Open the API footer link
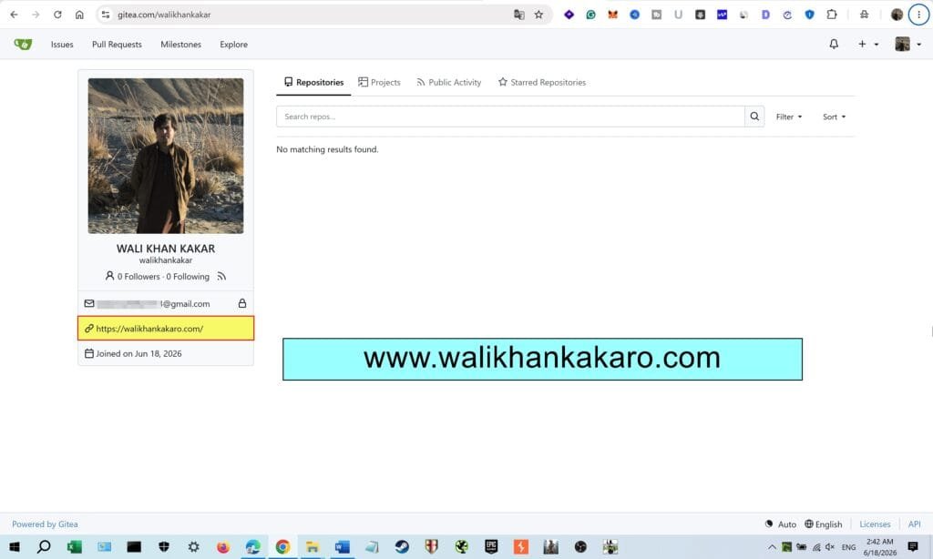Viewport: 933px width, 559px height. click(914, 523)
